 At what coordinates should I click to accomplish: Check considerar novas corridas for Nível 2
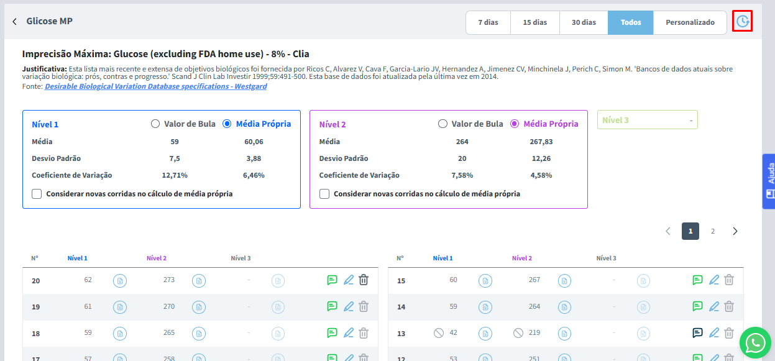[324, 194]
